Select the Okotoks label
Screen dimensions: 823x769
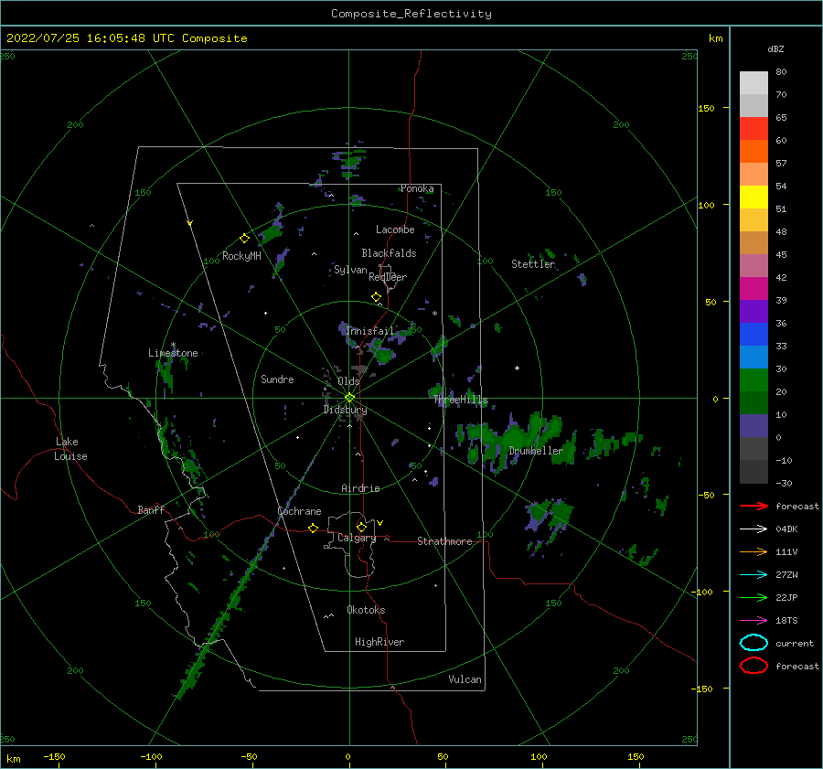(366, 610)
